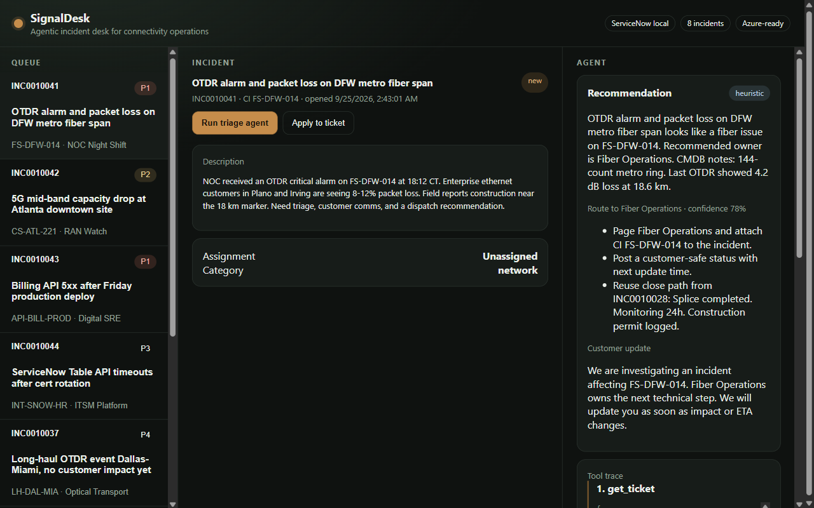Click the ServiceNow local badge
Image resolution: width=814 pixels, height=508 pixels.
tap(640, 23)
